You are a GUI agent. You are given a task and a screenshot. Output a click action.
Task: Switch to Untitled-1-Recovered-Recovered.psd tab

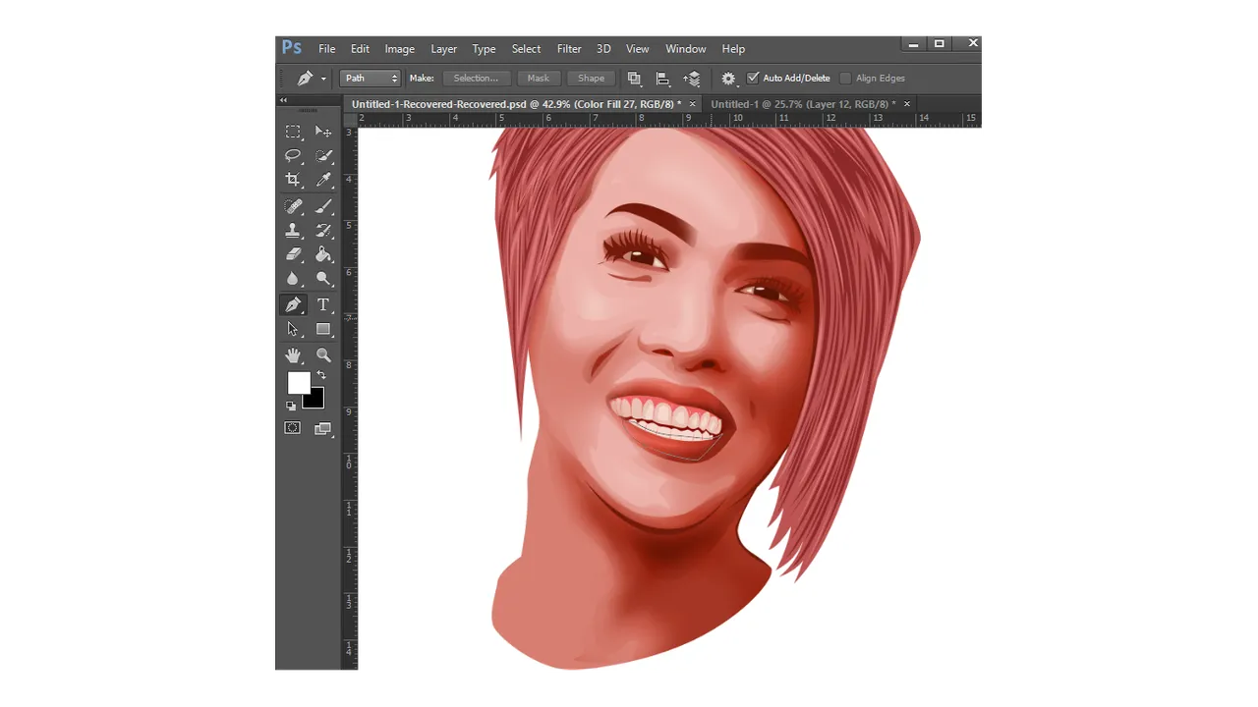tap(516, 104)
